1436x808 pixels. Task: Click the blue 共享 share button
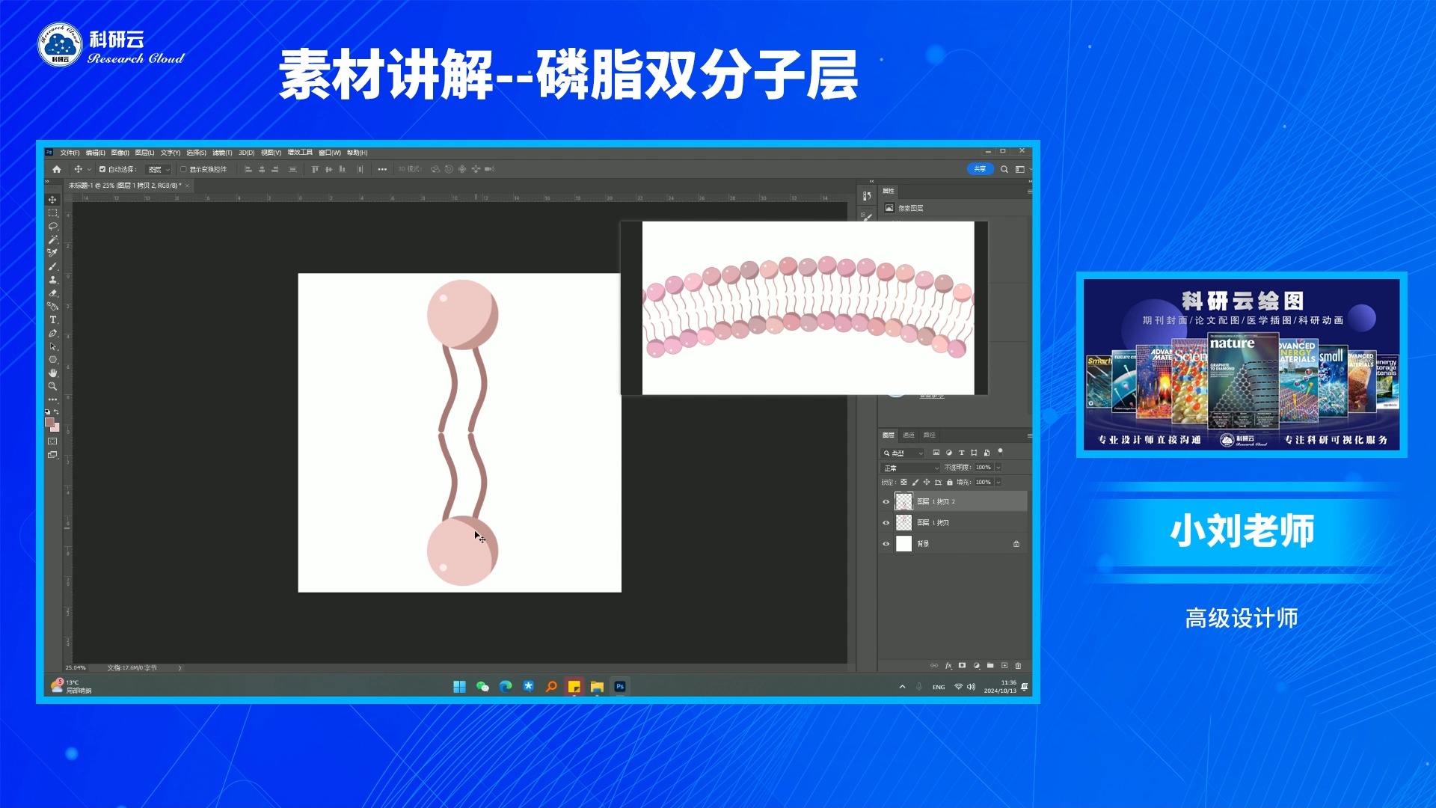(x=980, y=169)
